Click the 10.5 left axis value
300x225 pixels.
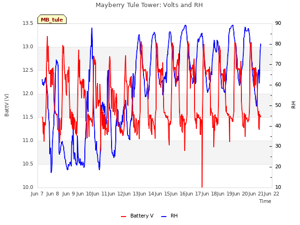[28, 164]
